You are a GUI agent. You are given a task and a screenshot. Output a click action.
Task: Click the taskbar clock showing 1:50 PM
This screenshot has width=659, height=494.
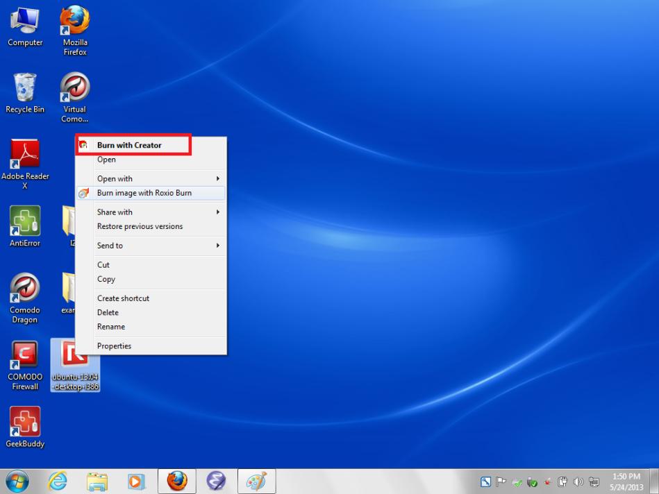point(626,481)
